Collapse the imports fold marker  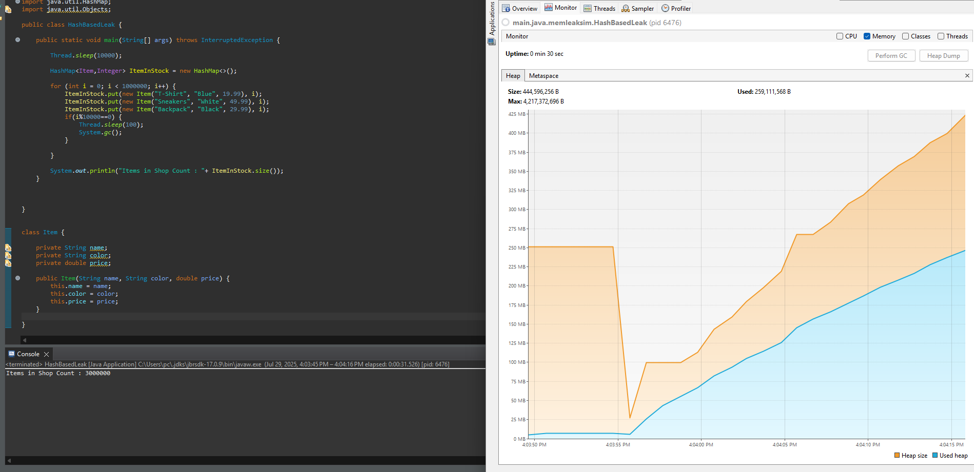point(17,2)
